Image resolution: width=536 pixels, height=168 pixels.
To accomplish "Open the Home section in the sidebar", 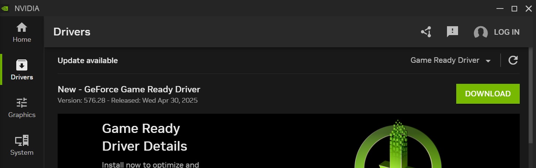I will (x=22, y=32).
